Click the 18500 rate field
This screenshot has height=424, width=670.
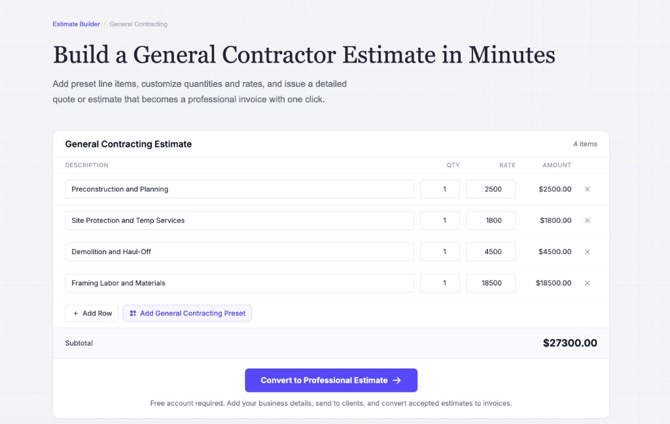[x=491, y=283]
